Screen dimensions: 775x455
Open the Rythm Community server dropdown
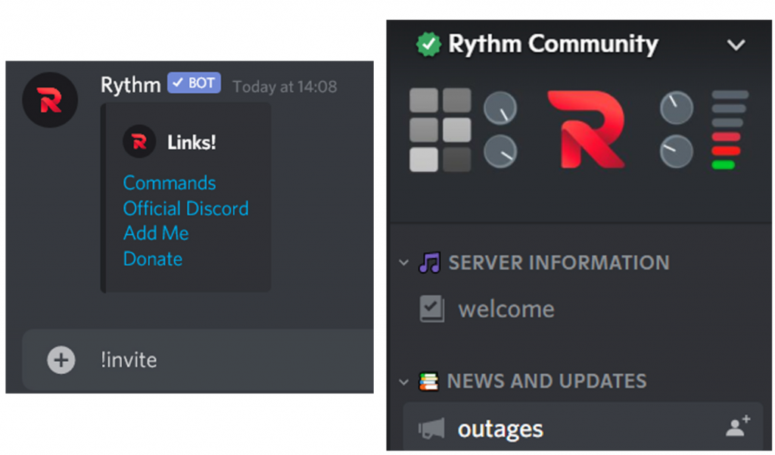[x=736, y=45]
